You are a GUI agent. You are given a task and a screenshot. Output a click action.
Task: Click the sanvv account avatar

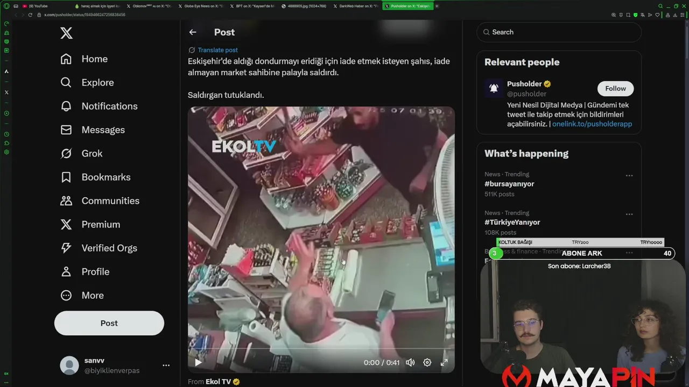tap(69, 365)
